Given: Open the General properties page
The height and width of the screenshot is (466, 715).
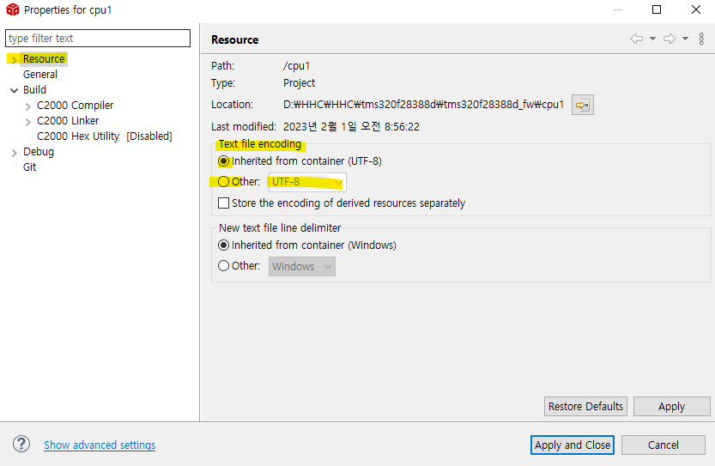Looking at the screenshot, I should 40,75.
